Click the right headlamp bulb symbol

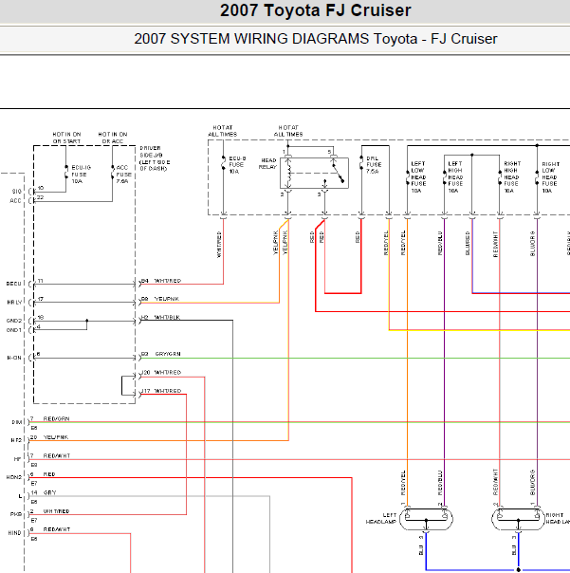pos(518,518)
